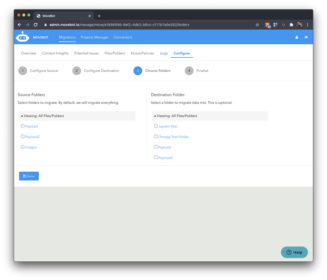The height and width of the screenshot is (280, 327).
Task: Check the source Payload folder checkbox
Action: pos(23,126)
